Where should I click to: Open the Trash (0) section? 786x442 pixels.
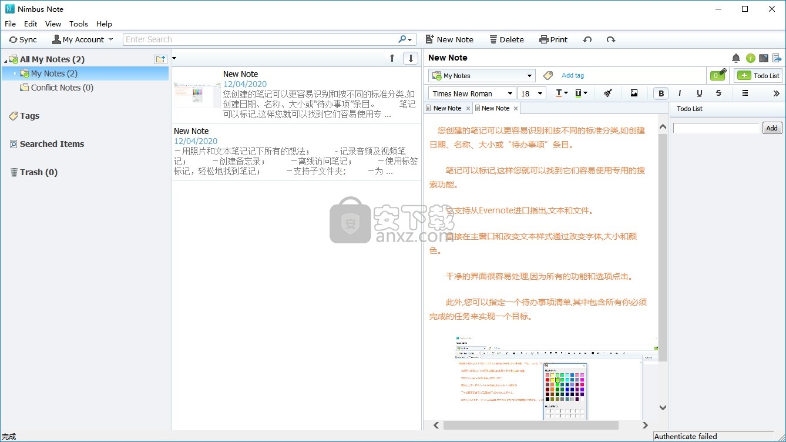pos(33,172)
